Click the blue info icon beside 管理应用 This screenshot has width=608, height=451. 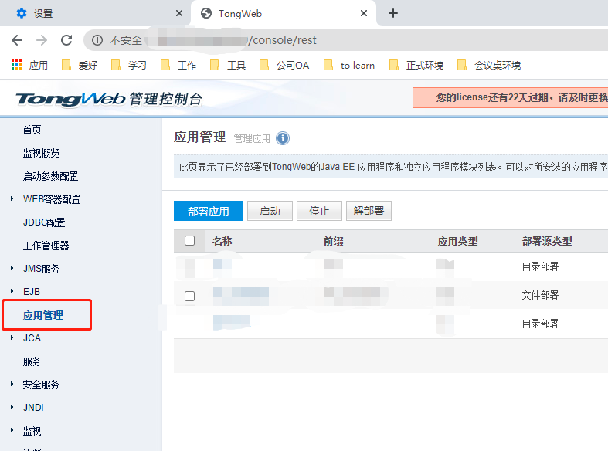tap(283, 138)
